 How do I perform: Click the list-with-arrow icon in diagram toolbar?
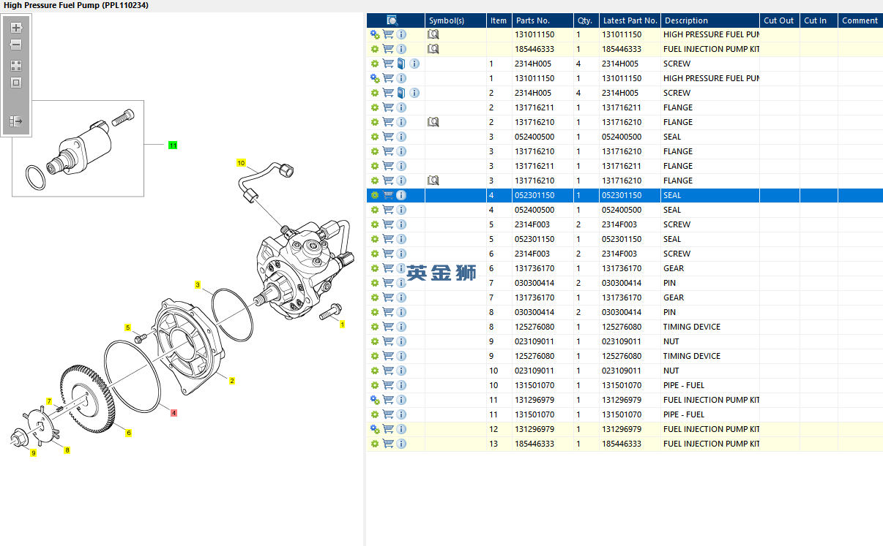(16, 121)
